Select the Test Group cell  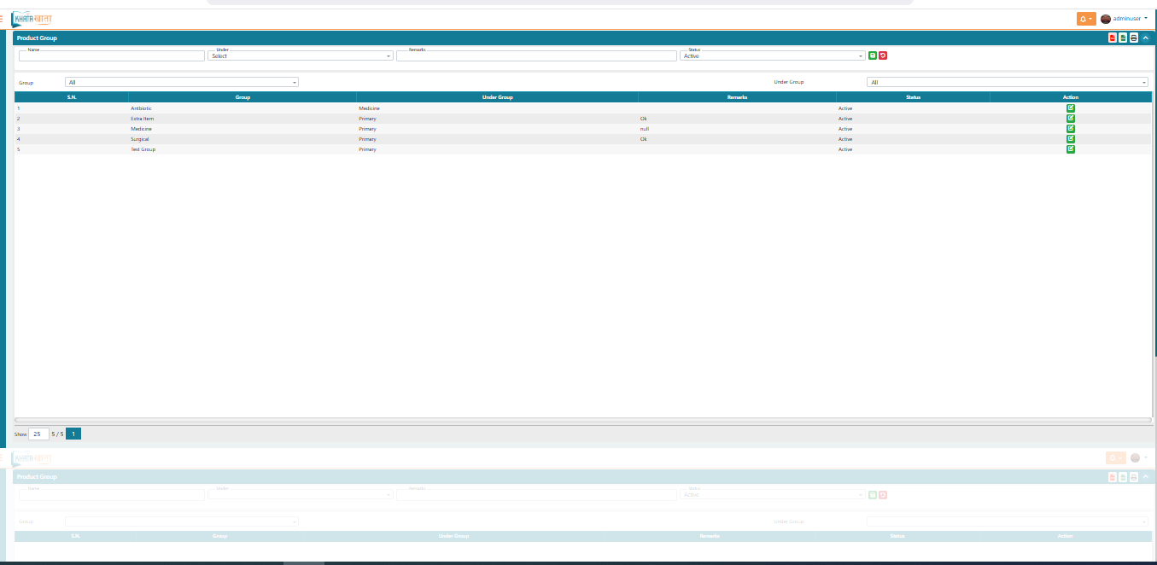[x=243, y=149]
